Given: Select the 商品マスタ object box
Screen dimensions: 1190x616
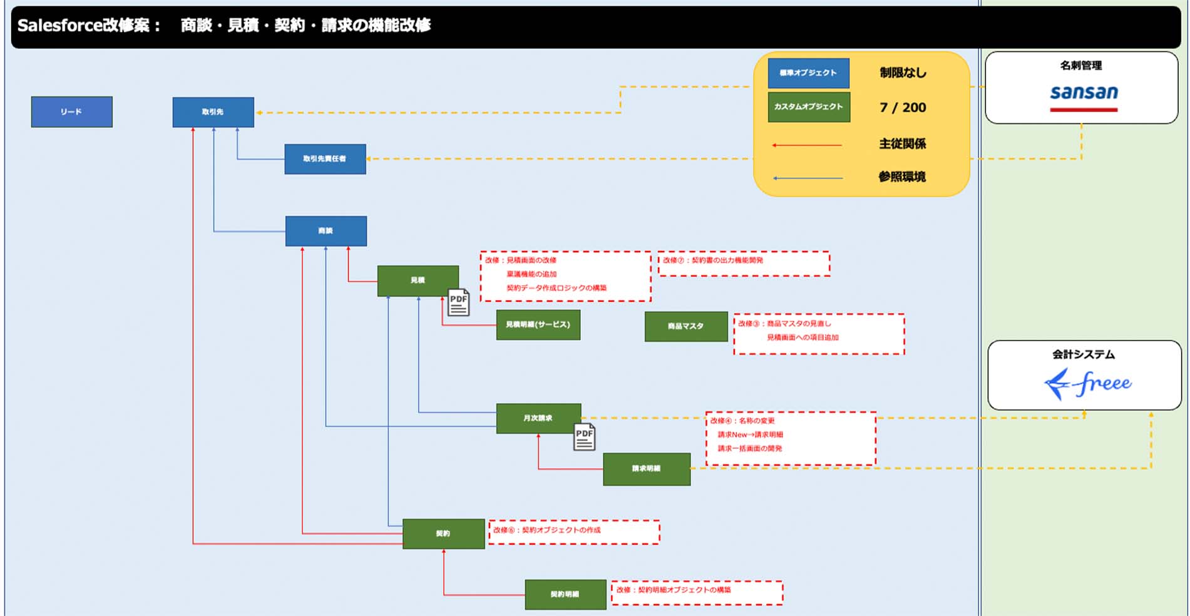Looking at the screenshot, I should point(686,327).
